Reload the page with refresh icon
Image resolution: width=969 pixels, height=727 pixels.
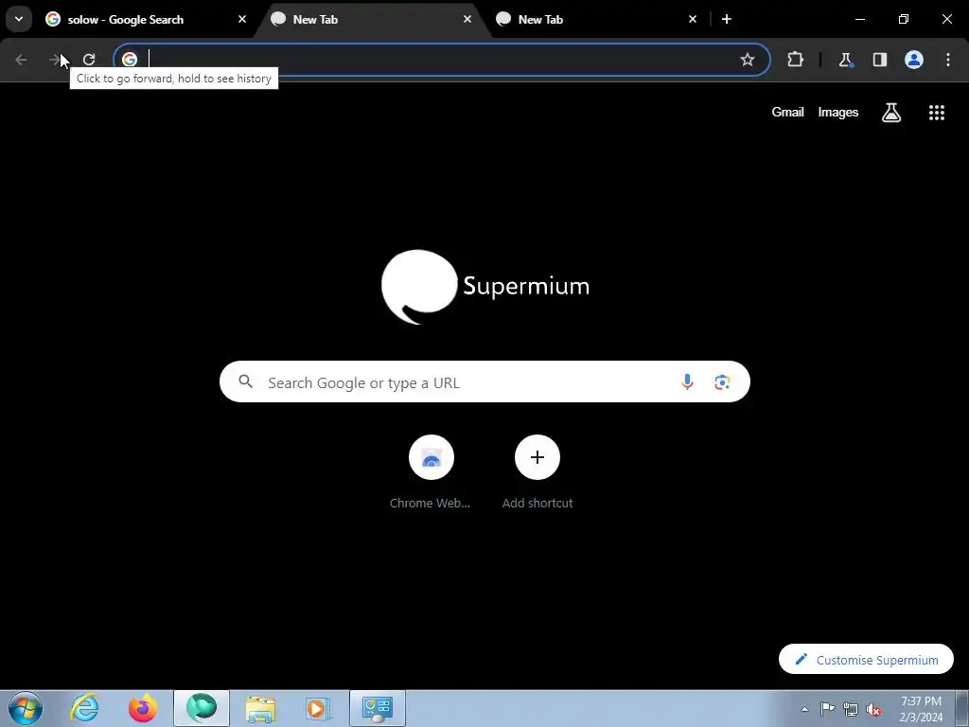point(89,60)
